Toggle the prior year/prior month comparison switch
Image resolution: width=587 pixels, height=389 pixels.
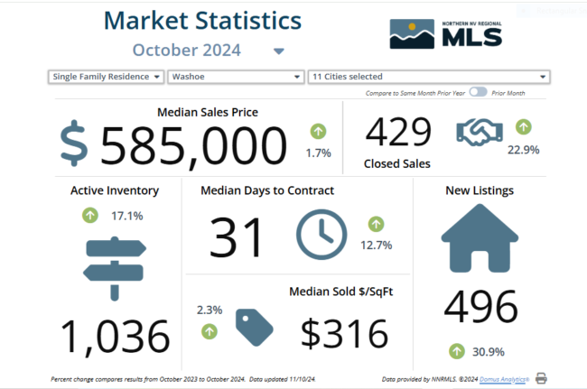point(478,92)
